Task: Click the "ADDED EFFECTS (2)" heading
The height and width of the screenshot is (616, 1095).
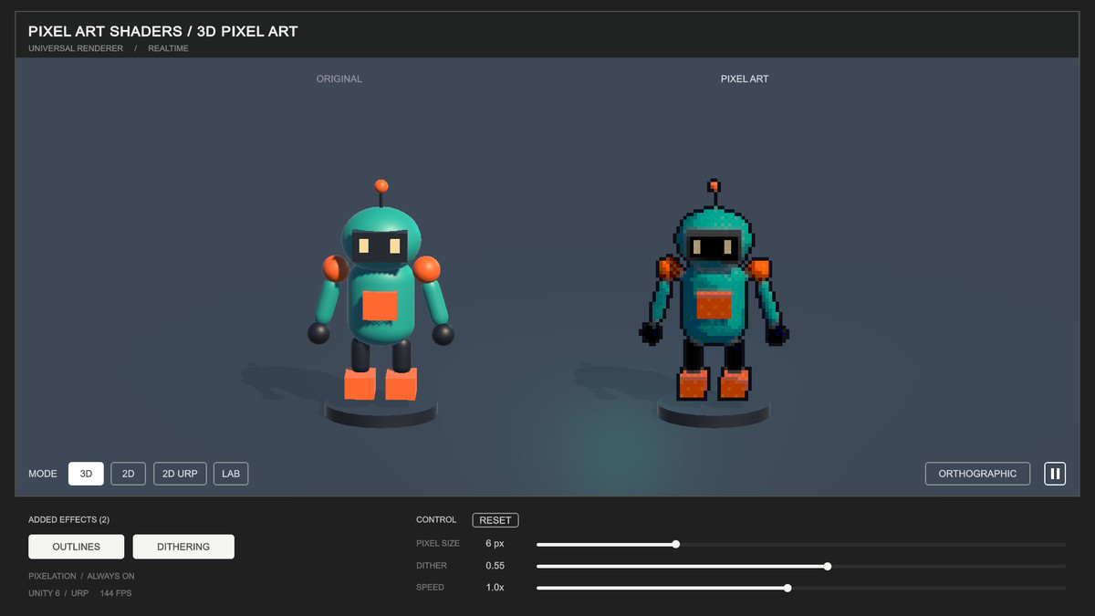Action: pyautogui.click(x=69, y=519)
